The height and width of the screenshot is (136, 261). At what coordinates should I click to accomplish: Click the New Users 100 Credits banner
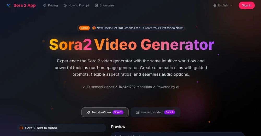(131, 28)
